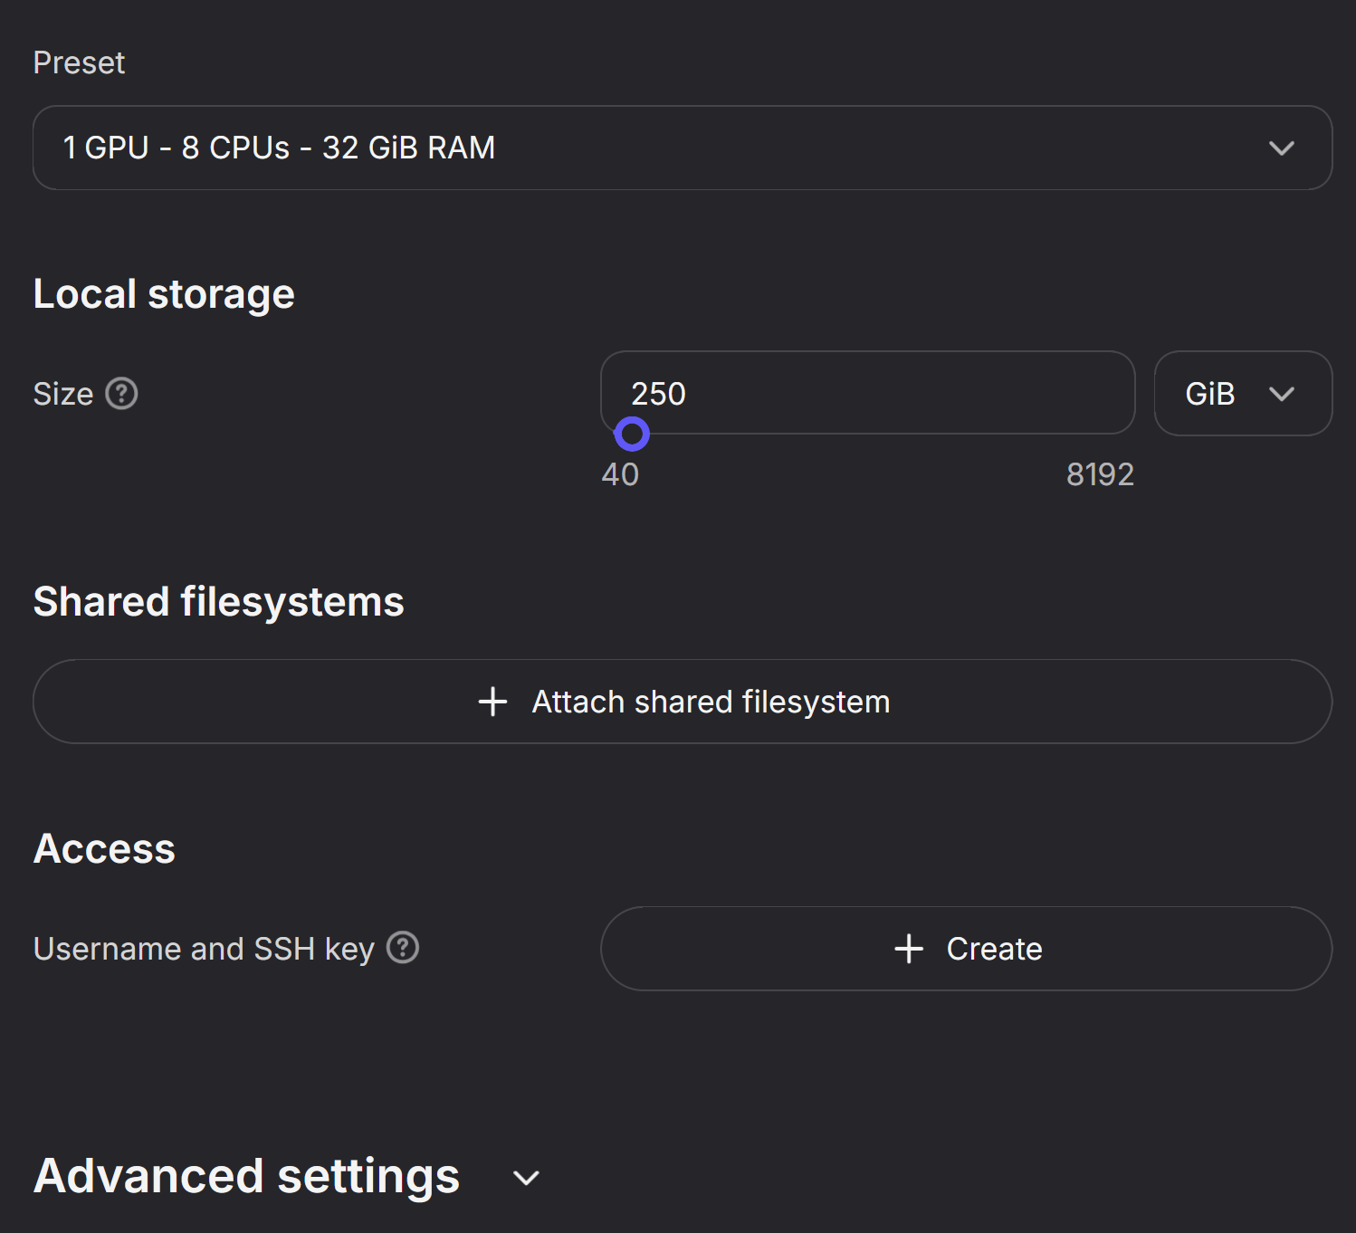Viewport: 1356px width, 1233px height.
Task: Click the chevron next to Advanced settings
Action: [525, 1178]
